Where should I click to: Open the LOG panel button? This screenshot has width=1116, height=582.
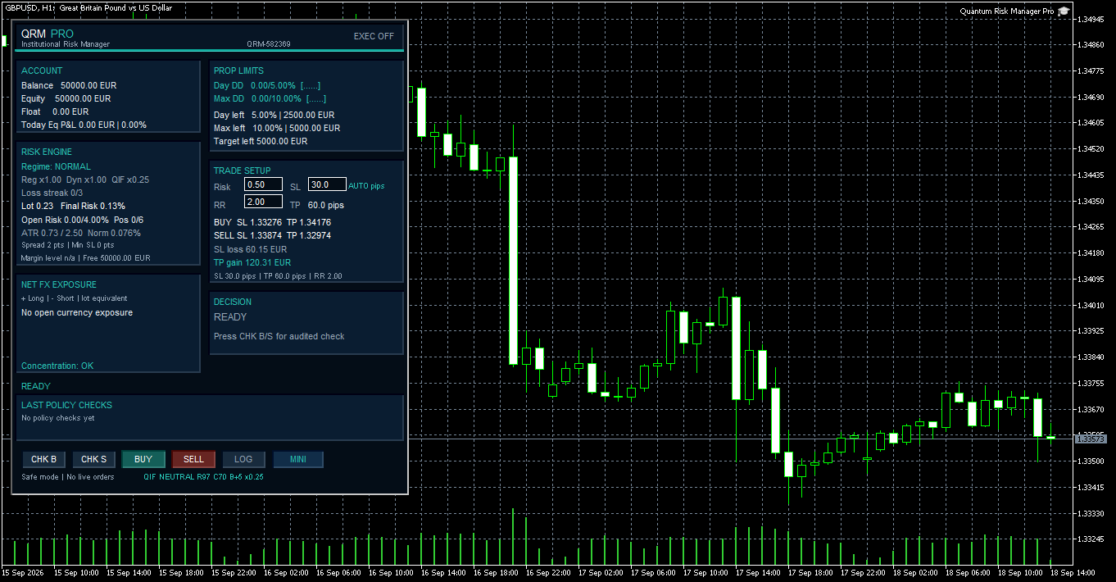pos(243,460)
